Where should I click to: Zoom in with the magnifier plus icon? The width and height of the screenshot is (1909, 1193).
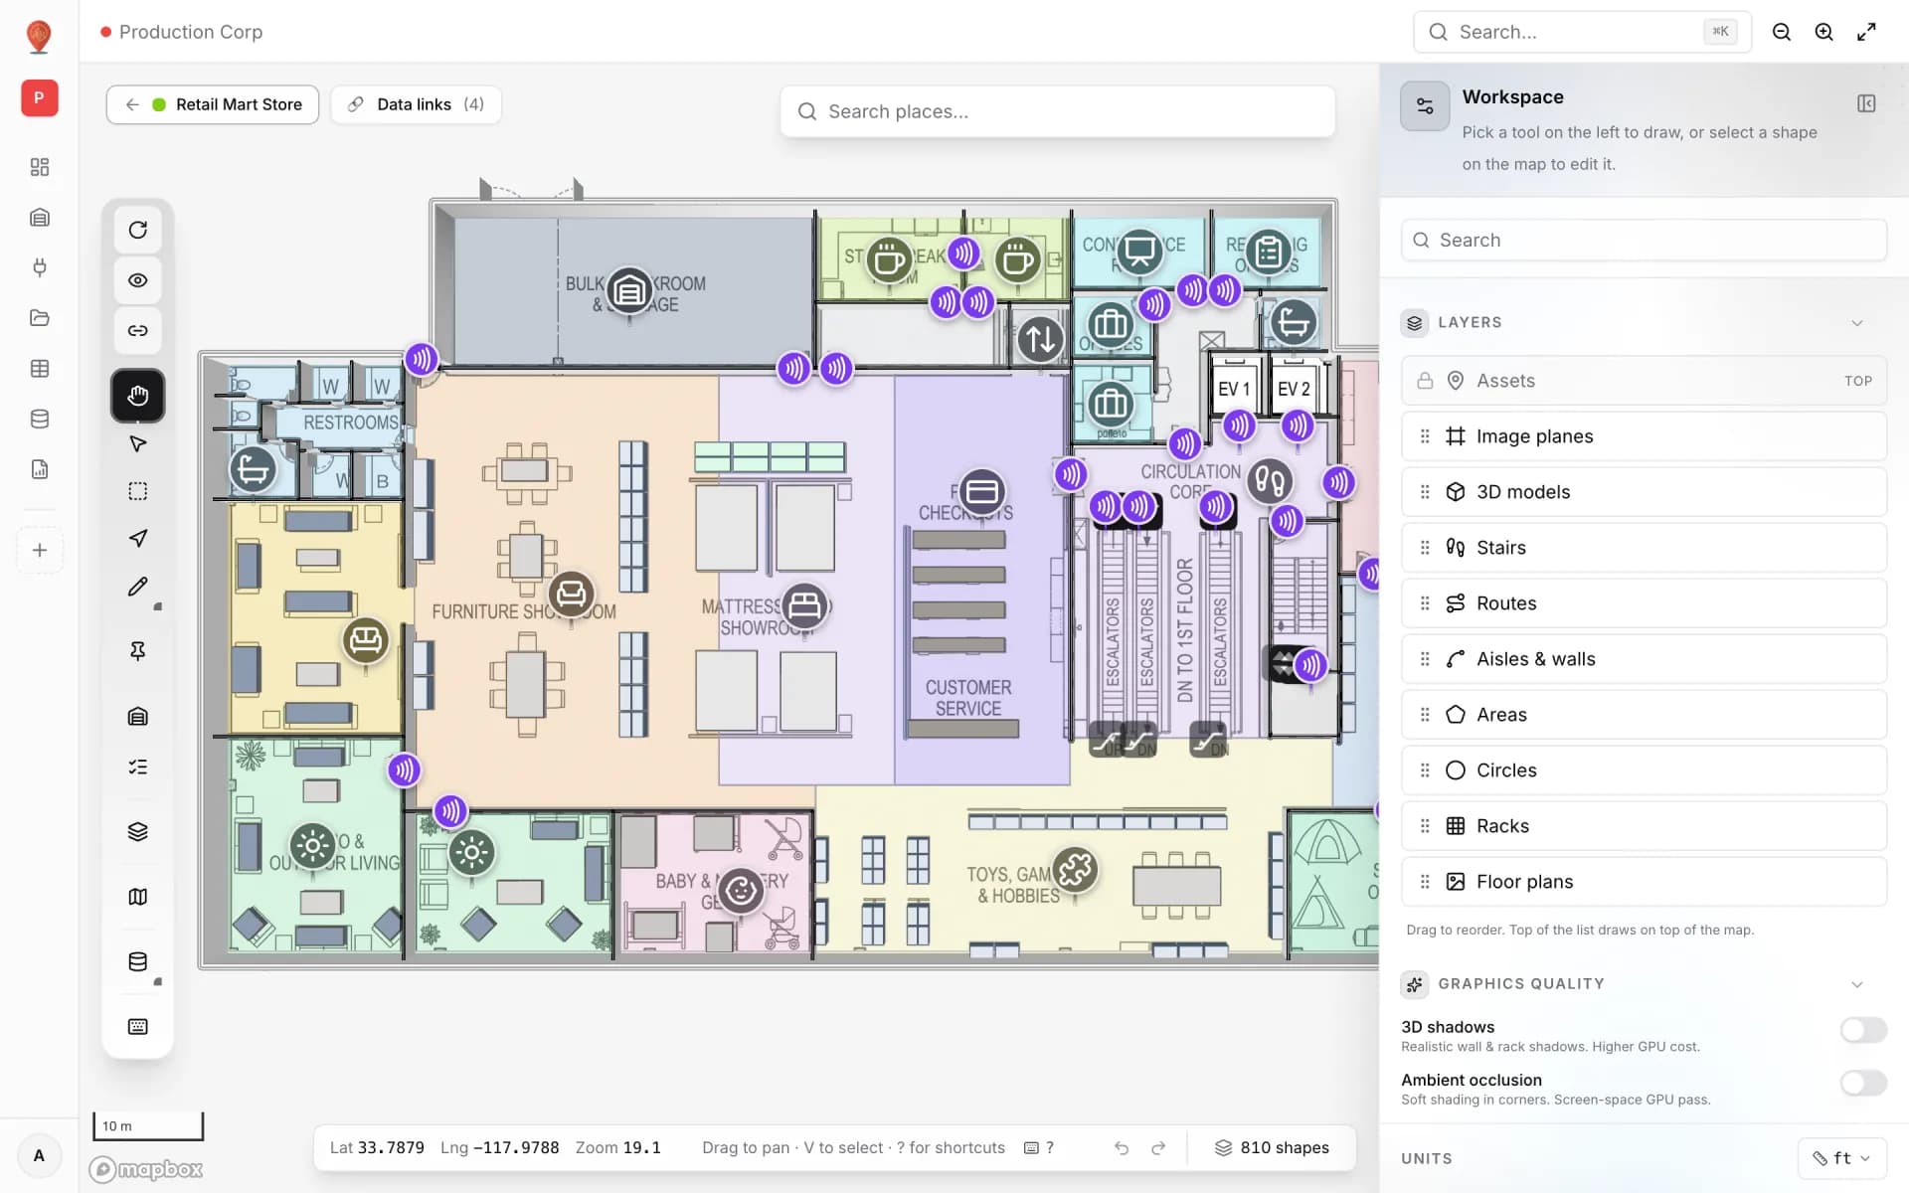point(1823,32)
